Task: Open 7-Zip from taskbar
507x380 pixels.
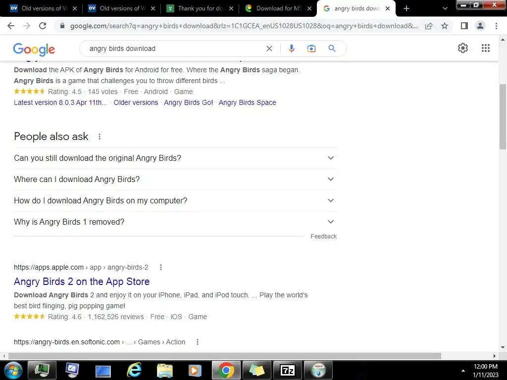Action: click(x=288, y=370)
